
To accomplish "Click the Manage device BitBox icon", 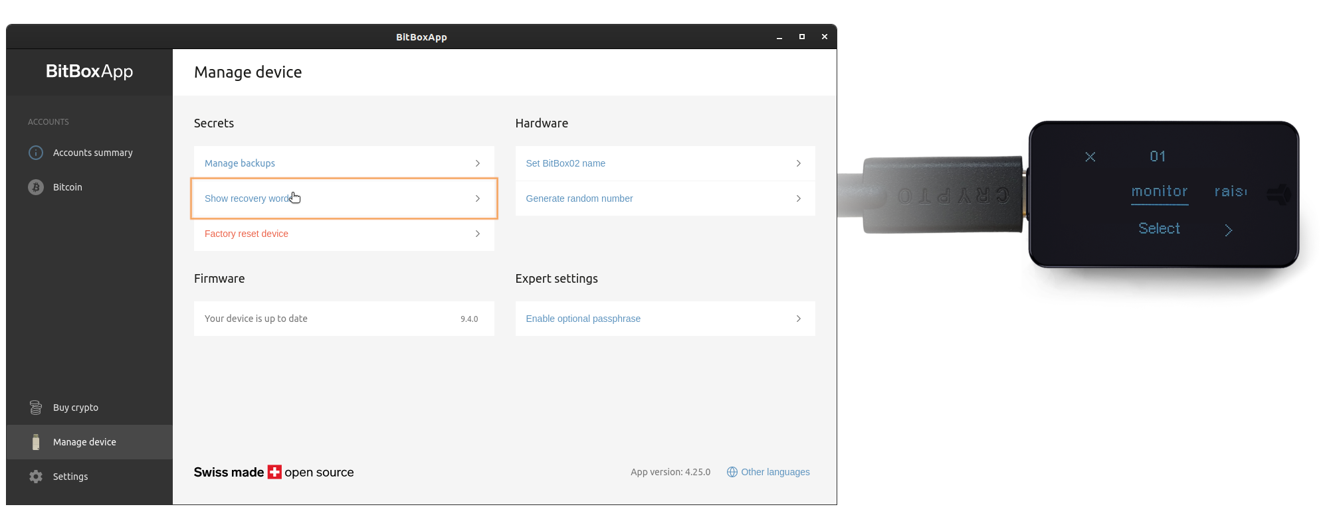I will tap(36, 442).
